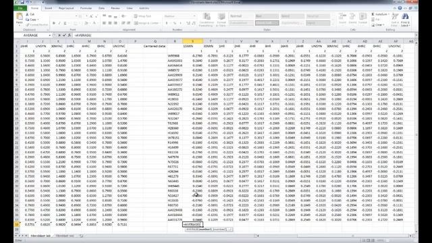This screenshot has width=432, height=243.
Task: Click the decrease indent icon
Action: click(123, 23)
